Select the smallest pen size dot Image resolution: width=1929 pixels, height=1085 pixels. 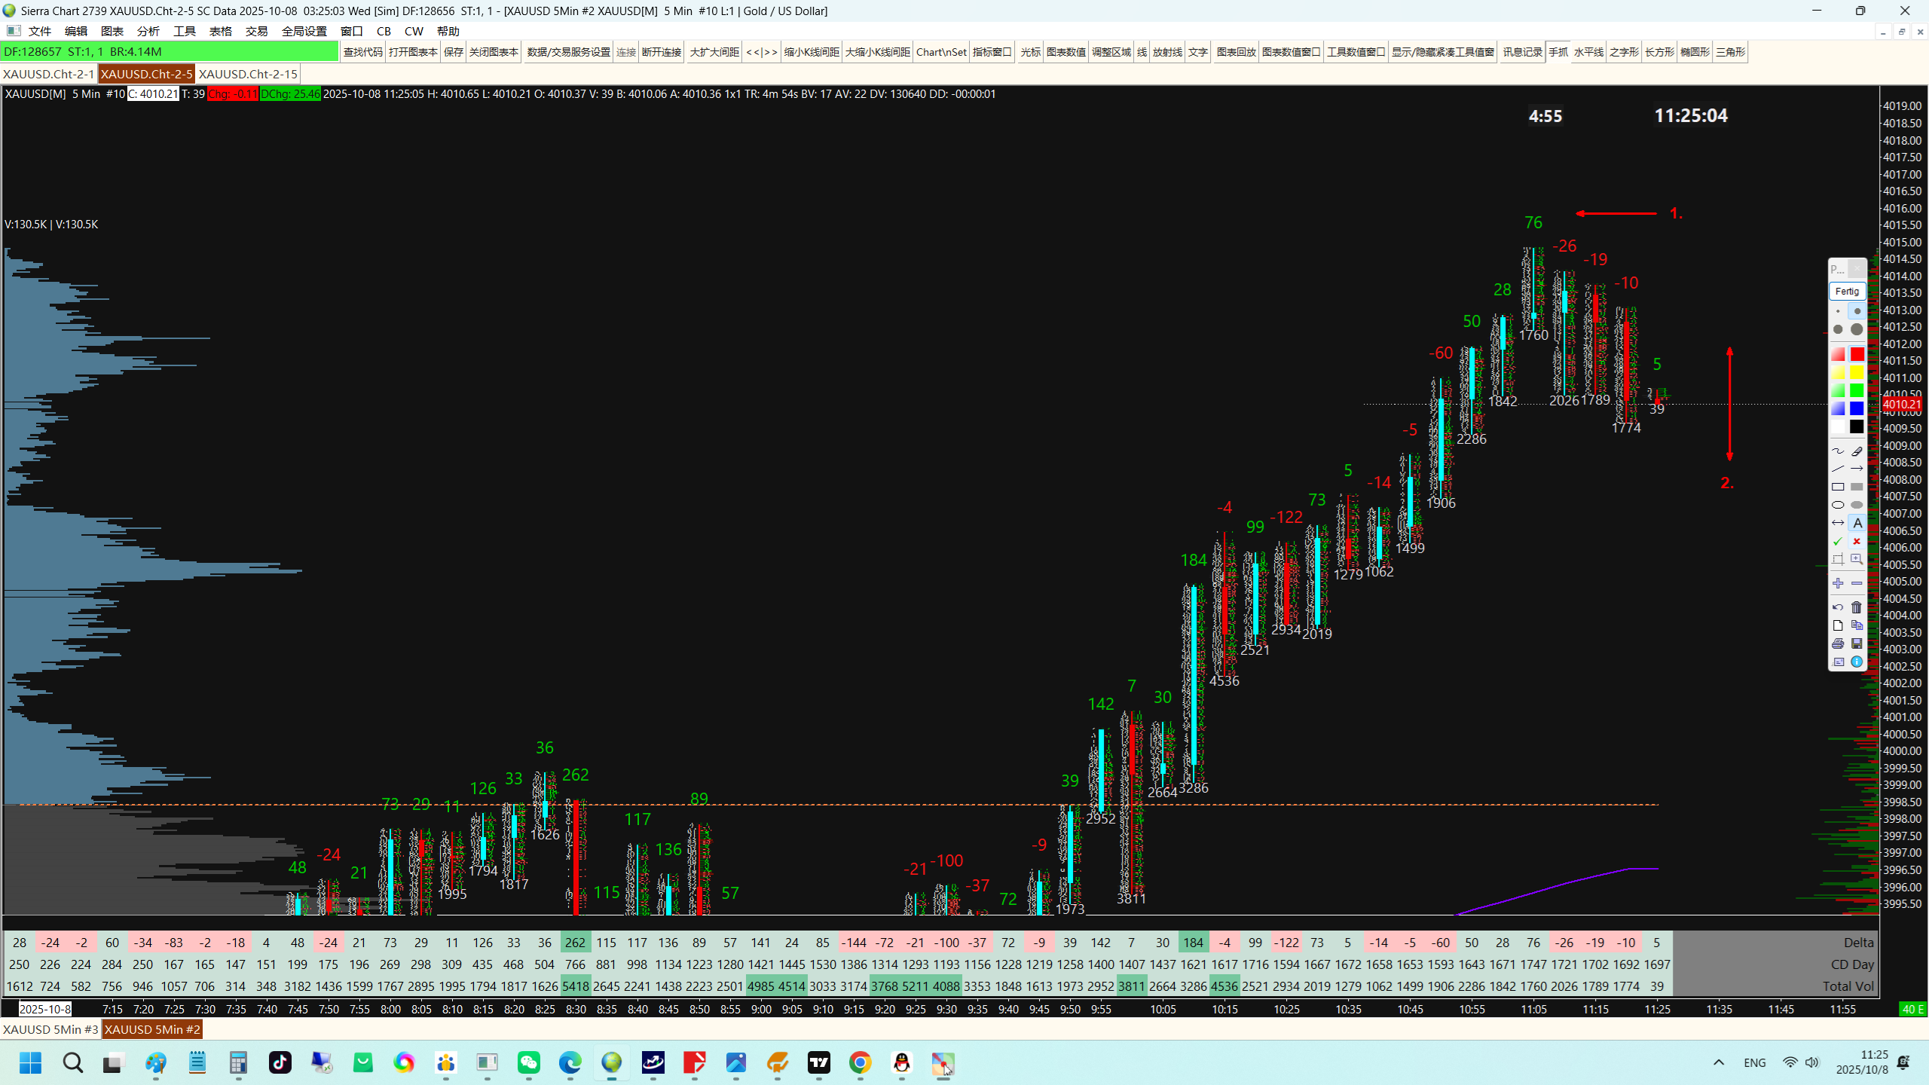click(1838, 311)
